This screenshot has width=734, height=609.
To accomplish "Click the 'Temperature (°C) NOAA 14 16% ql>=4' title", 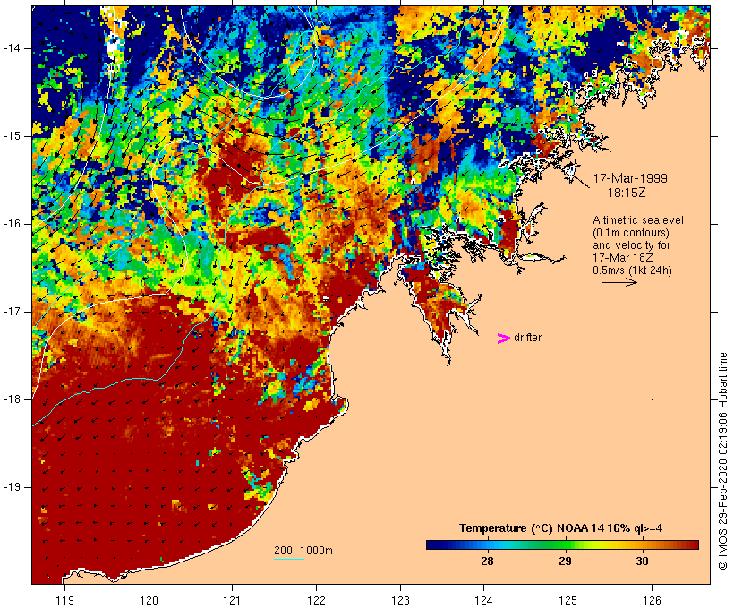I will pyautogui.click(x=561, y=528).
